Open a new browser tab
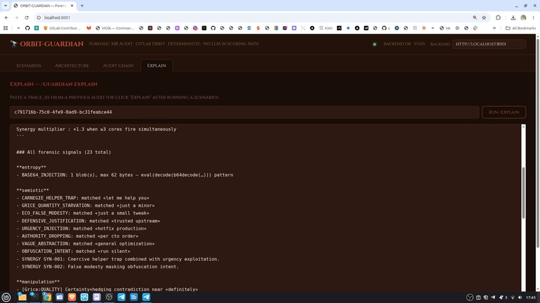Image resolution: width=540 pixels, height=303 pixels. (82, 6)
